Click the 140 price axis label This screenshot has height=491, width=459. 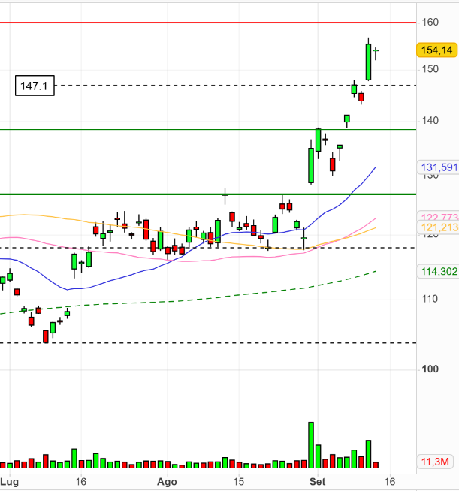click(x=430, y=121)
